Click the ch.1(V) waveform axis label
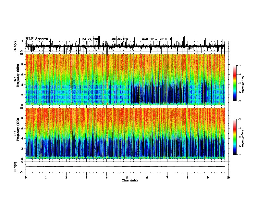Image resolution: width=257 pixels, height=199 pixels. click(16, 46)
